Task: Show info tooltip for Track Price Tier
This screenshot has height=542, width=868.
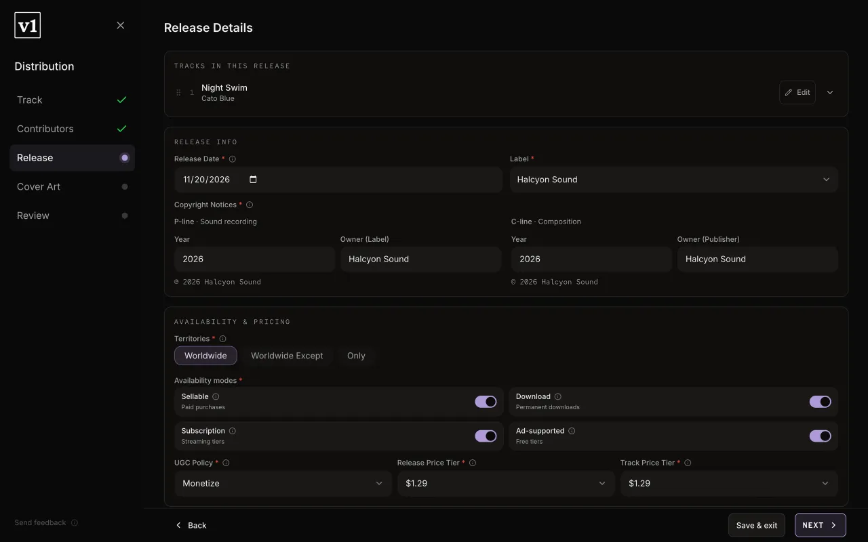Action: click(688, 463)
